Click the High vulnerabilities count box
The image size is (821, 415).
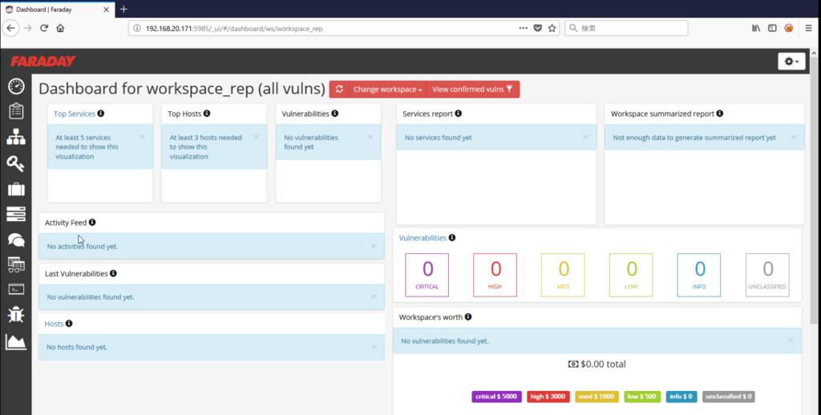(495, 275)
